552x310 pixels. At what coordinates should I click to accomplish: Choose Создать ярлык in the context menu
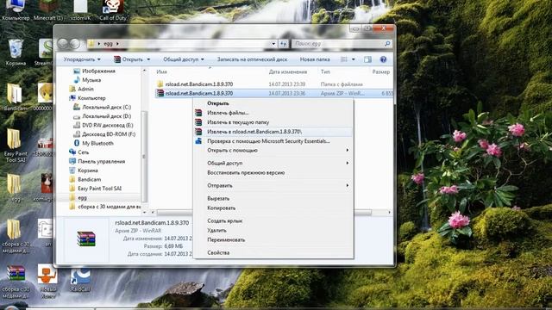273,221
